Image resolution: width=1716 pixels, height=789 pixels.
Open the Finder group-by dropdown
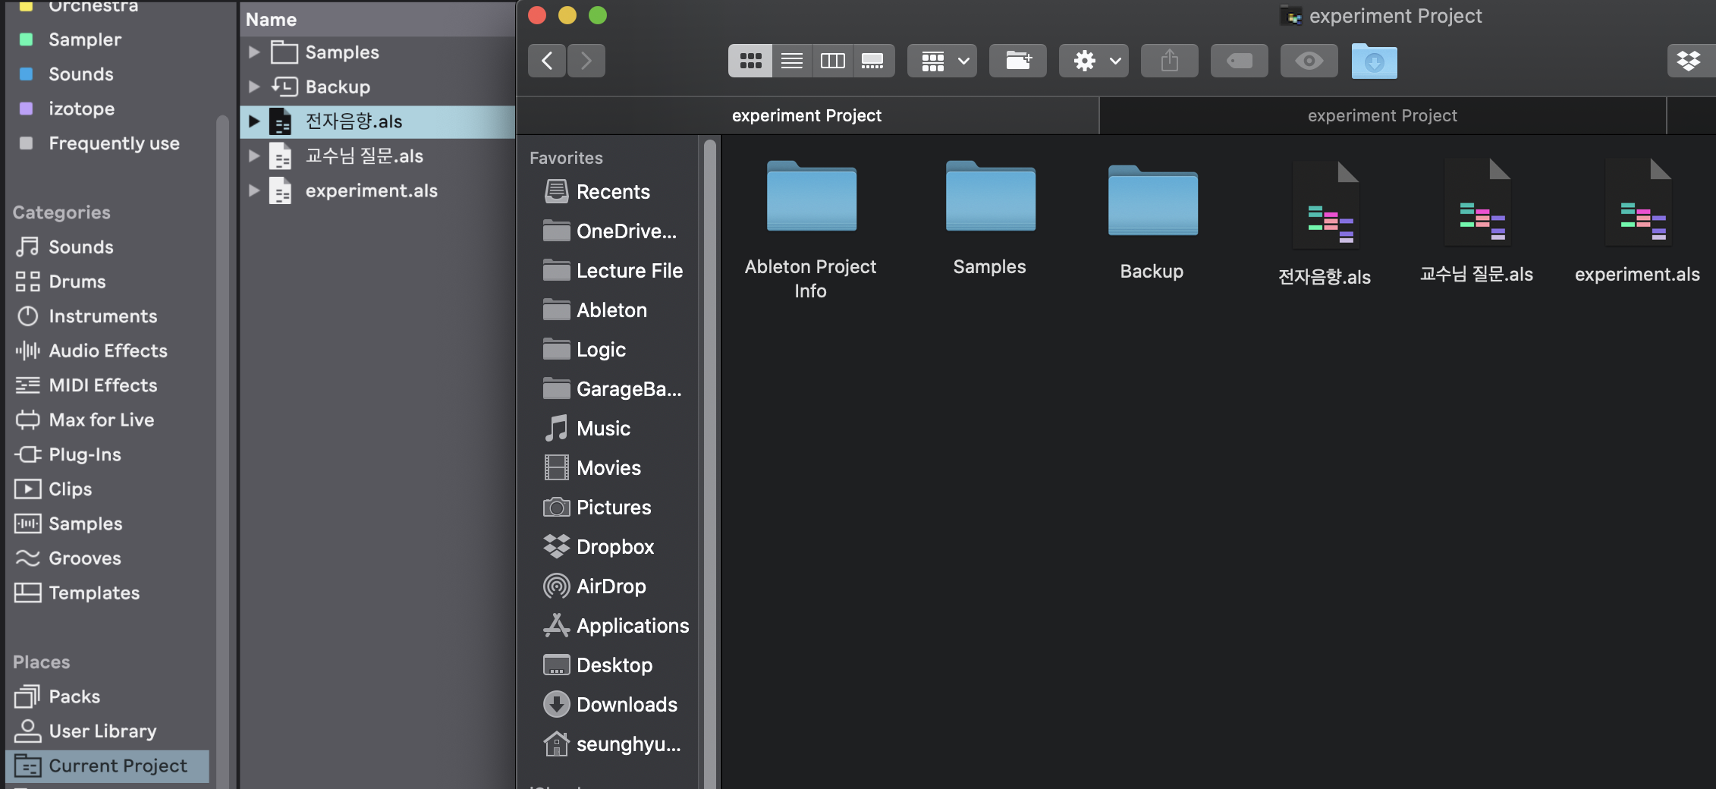942,61
